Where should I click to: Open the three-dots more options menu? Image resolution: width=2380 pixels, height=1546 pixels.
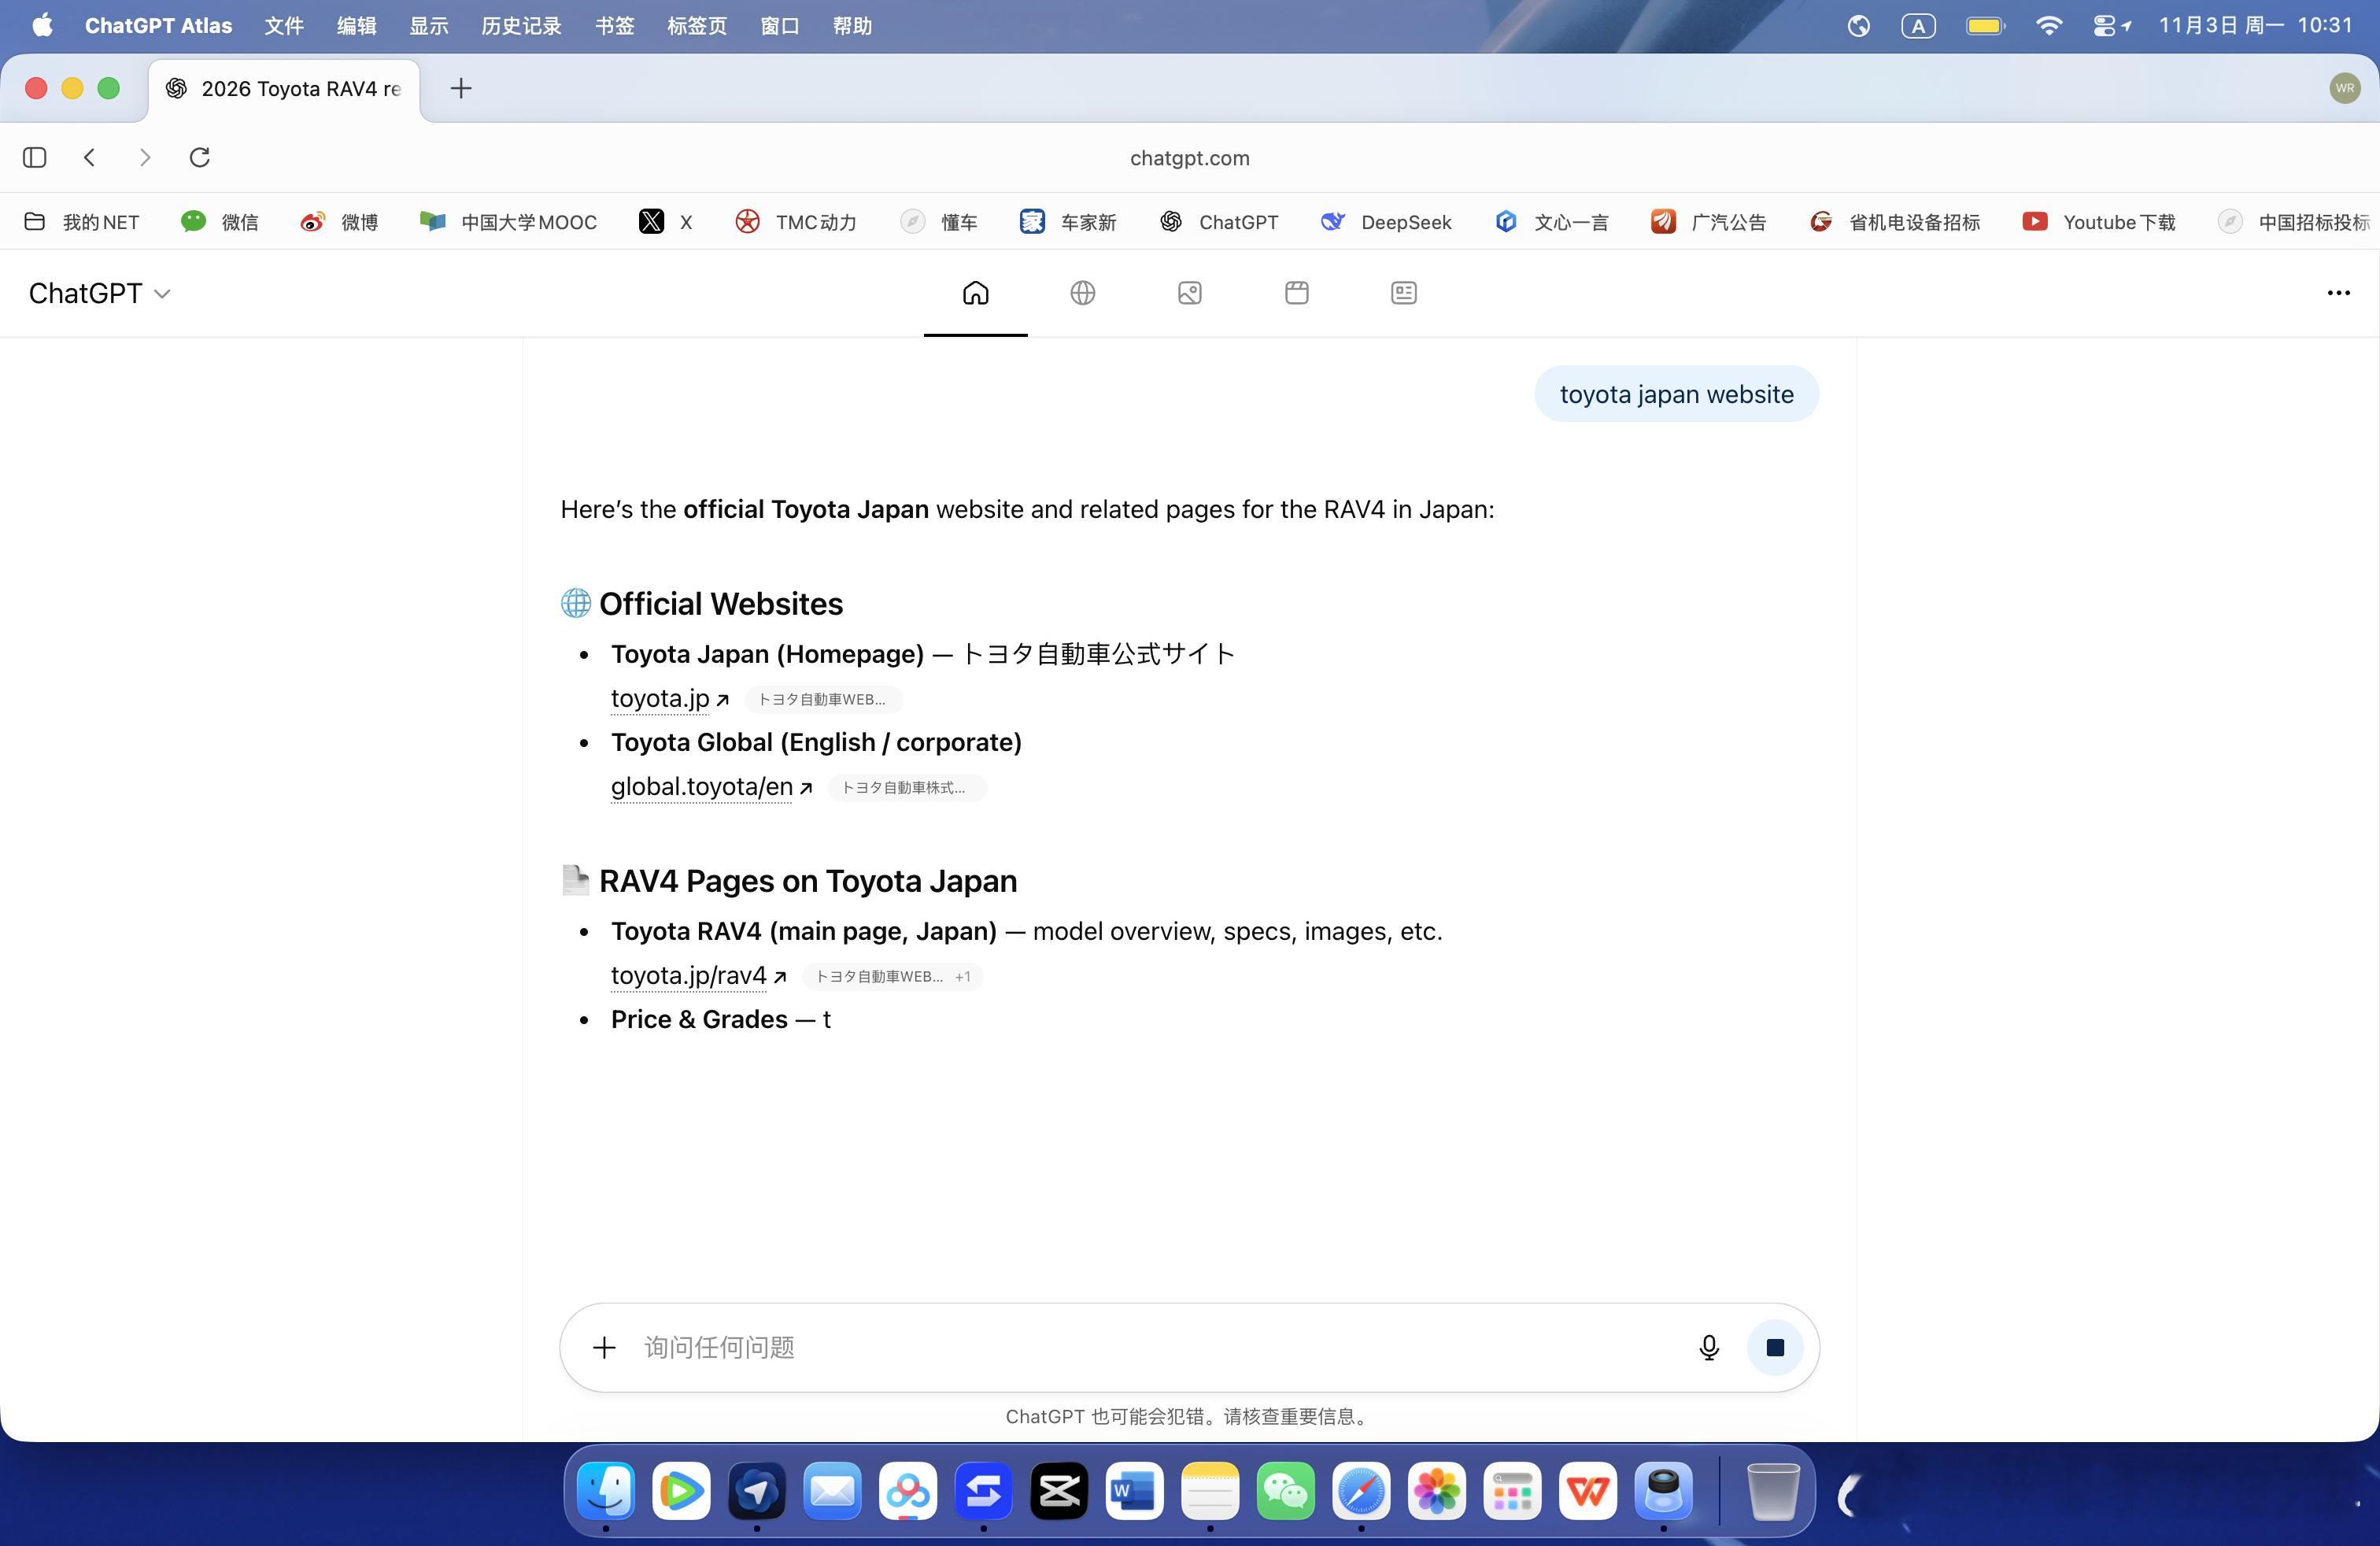(2338, 293)
